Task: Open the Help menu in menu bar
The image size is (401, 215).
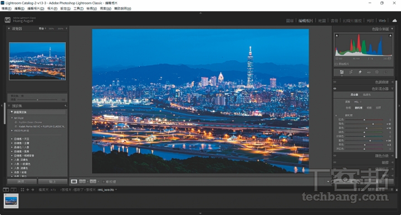Action: coord(123,8)
